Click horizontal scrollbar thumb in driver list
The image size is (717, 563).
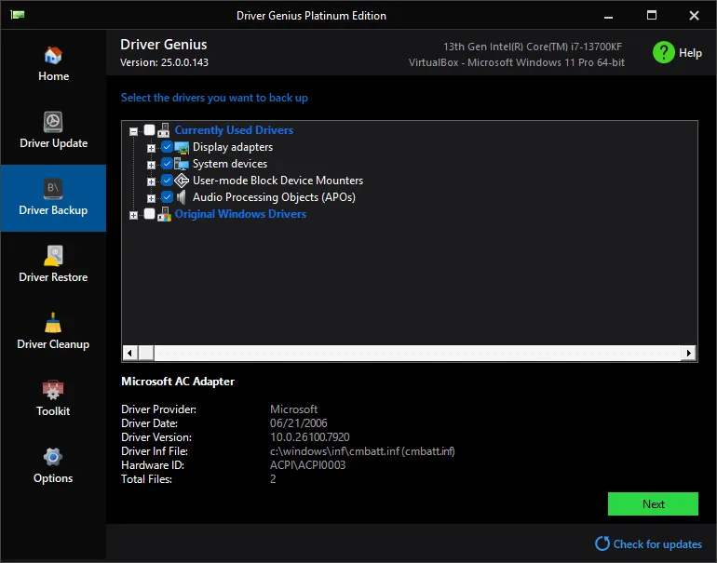point(146,353)
